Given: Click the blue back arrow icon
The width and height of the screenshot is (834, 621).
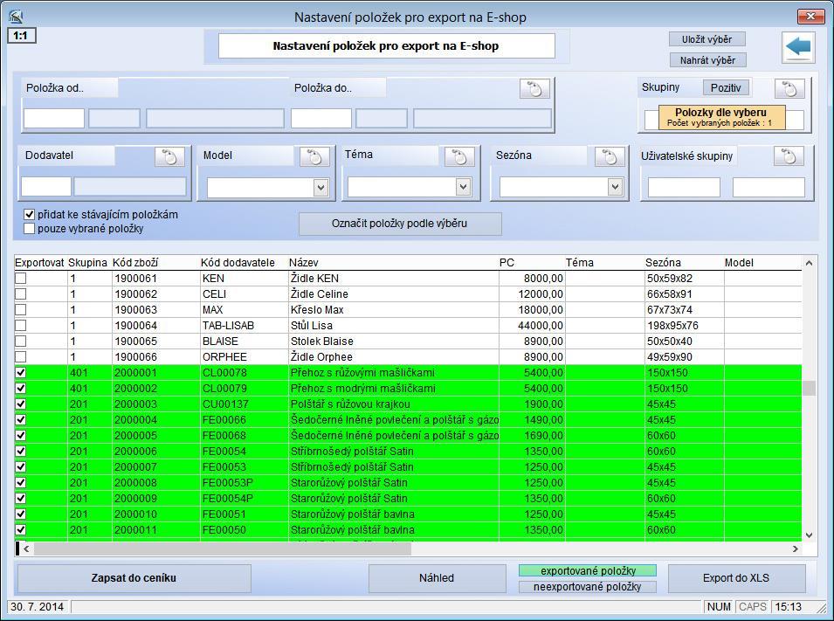Looking at the screenshot, I should click(798, 47).
